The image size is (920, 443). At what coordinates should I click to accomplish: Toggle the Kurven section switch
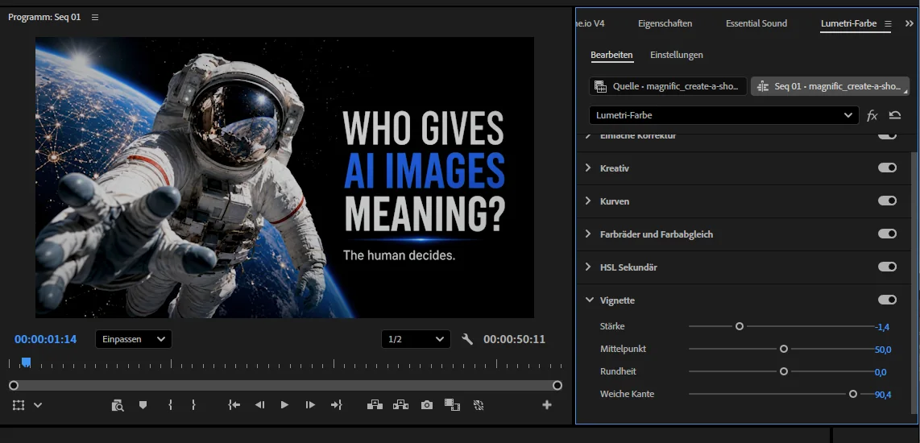point(887,201)
